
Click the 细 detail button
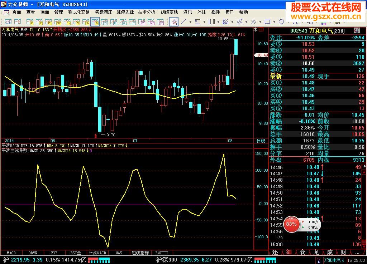[289, 252]
